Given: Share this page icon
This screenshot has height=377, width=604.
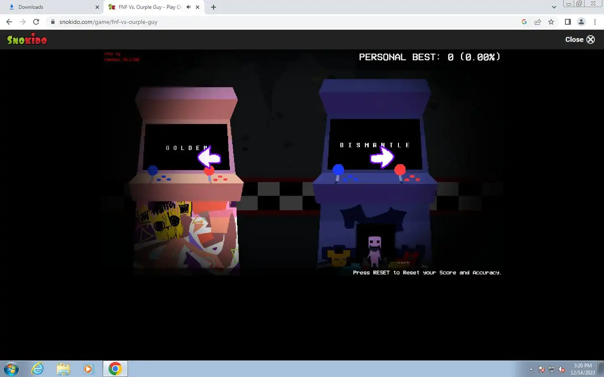Looking at the screenshot, I should [538, 22].
